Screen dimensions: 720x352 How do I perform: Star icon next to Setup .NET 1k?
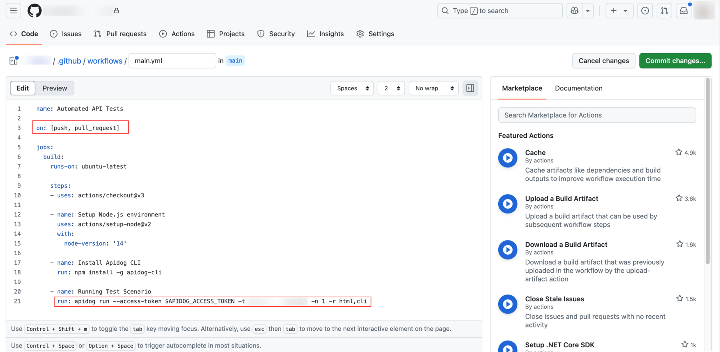(685, 344)
